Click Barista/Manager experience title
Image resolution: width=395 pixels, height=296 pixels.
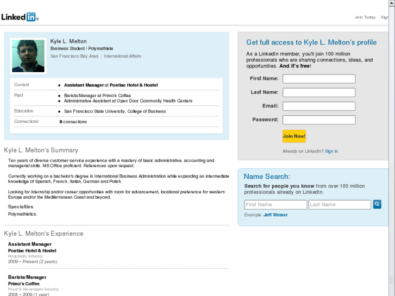(27, 277)
